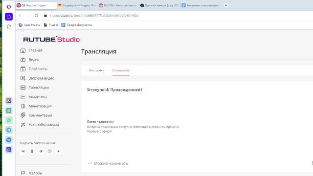Viewport: 313px width, 176px height.
Task: Open Aria AI from the Opera sidebar
Action: (9, 101)
